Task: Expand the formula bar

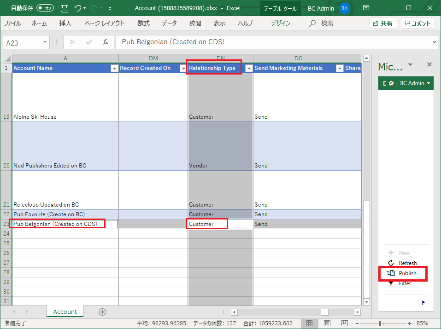Action: (434, 42)
